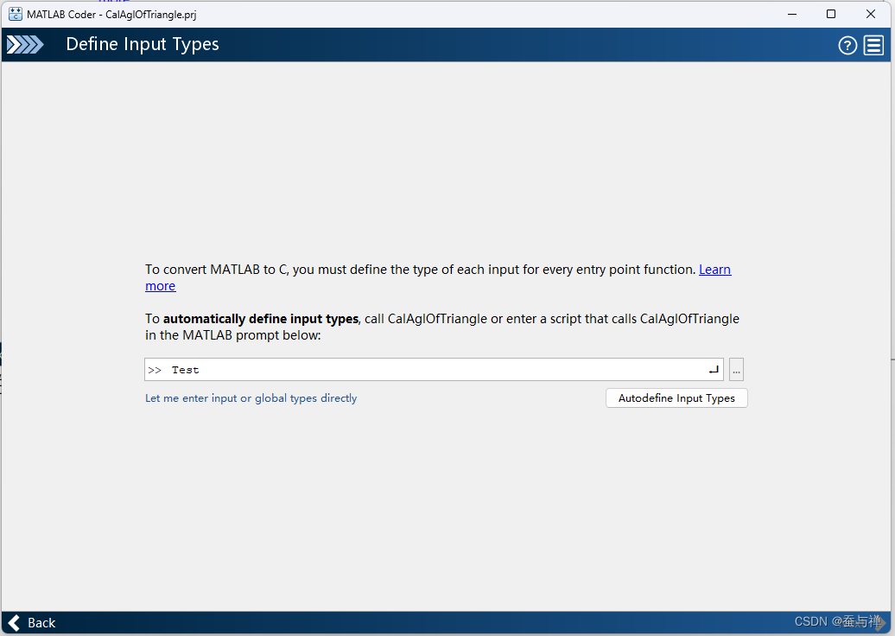Follow the Learn more link

point(714,270)
